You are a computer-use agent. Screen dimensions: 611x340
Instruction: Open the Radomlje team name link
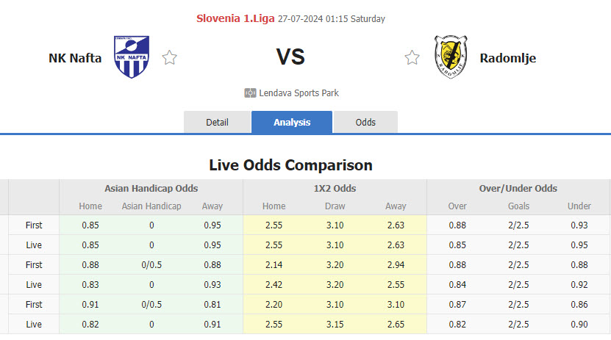coord(507,58)
